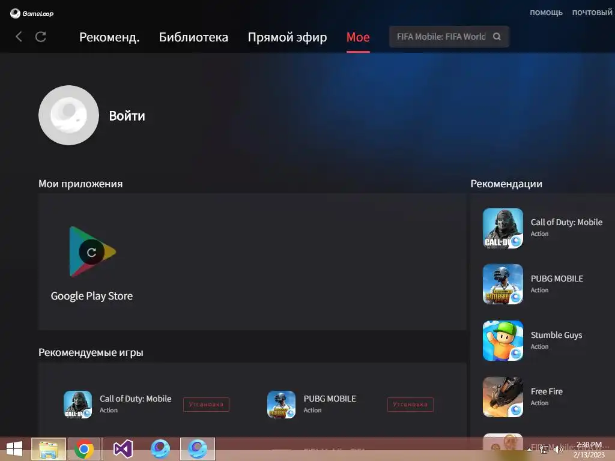Click the GameLoop logo in title bar
The height and width of the screenshot is (461, 615).
pos(32,13)
